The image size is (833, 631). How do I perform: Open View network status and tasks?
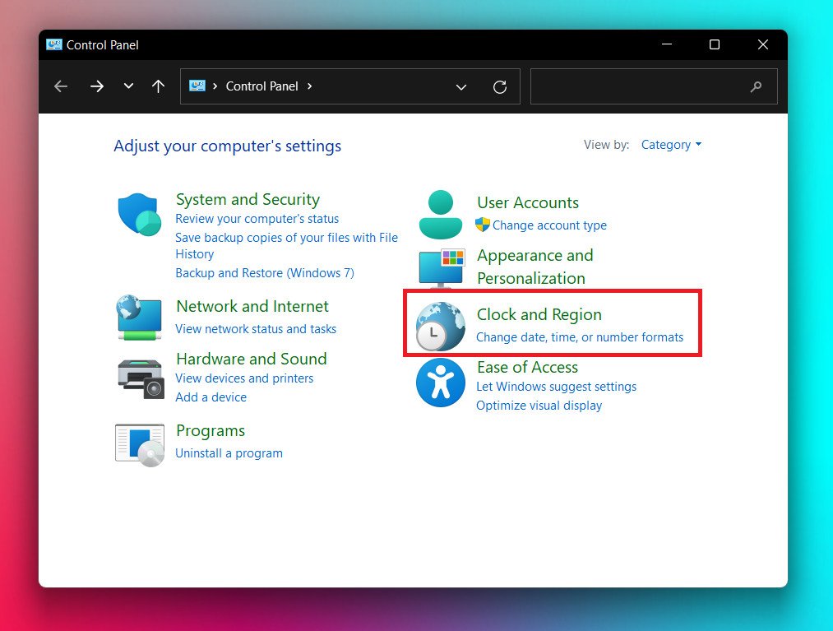click(x=256, y=329)
